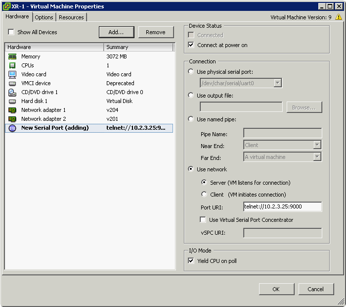
Task: Select New Serial Port (adding) row
Action: coord(89,128)
